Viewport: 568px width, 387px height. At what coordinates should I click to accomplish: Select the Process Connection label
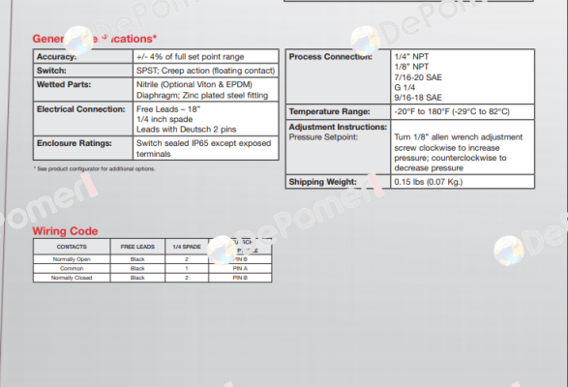tap(330, 57)
